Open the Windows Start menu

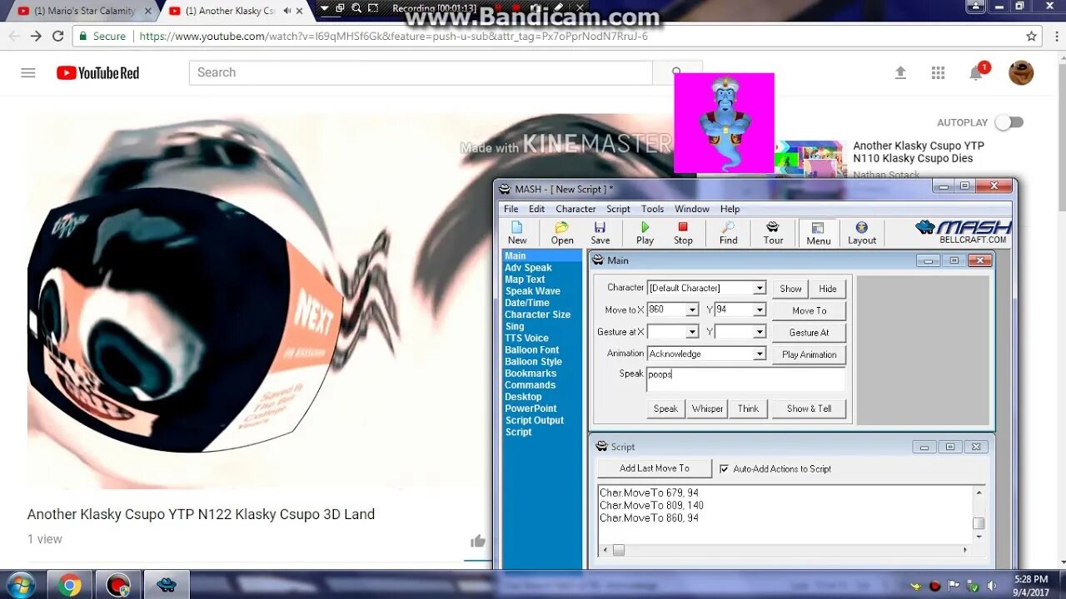pos(20,585)
